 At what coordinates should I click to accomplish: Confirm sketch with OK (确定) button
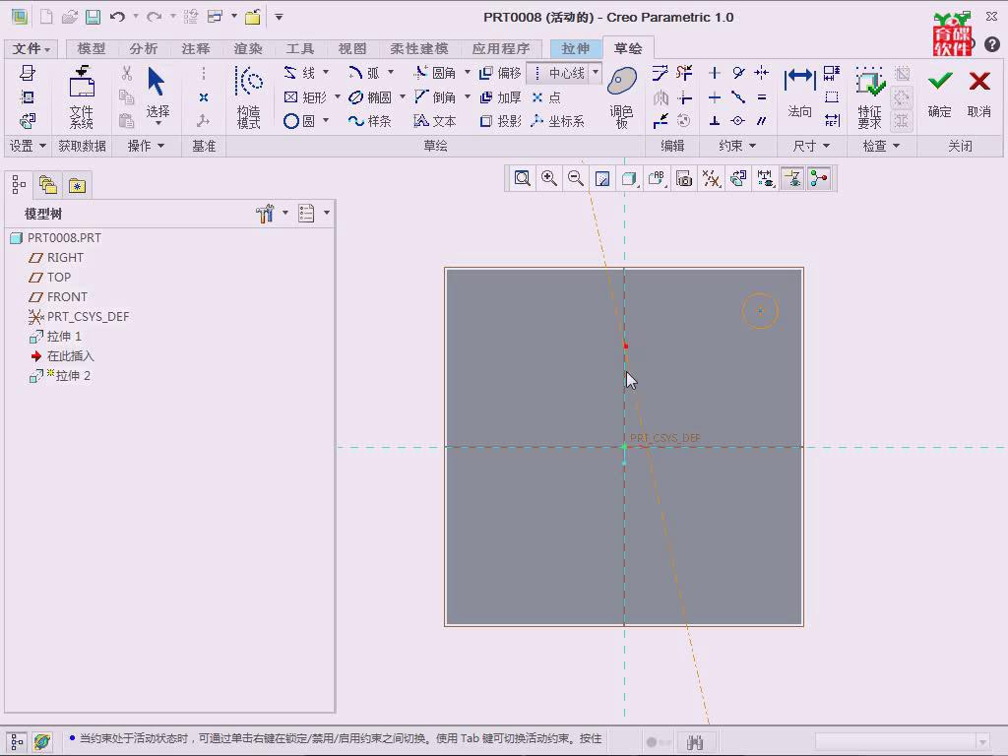click(940, 94)
